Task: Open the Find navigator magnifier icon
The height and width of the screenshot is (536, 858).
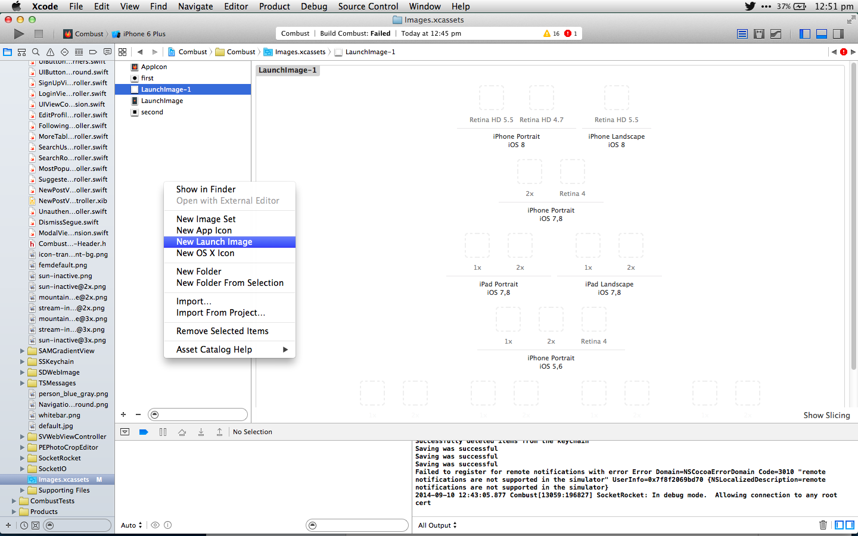Action: (36, 52)
